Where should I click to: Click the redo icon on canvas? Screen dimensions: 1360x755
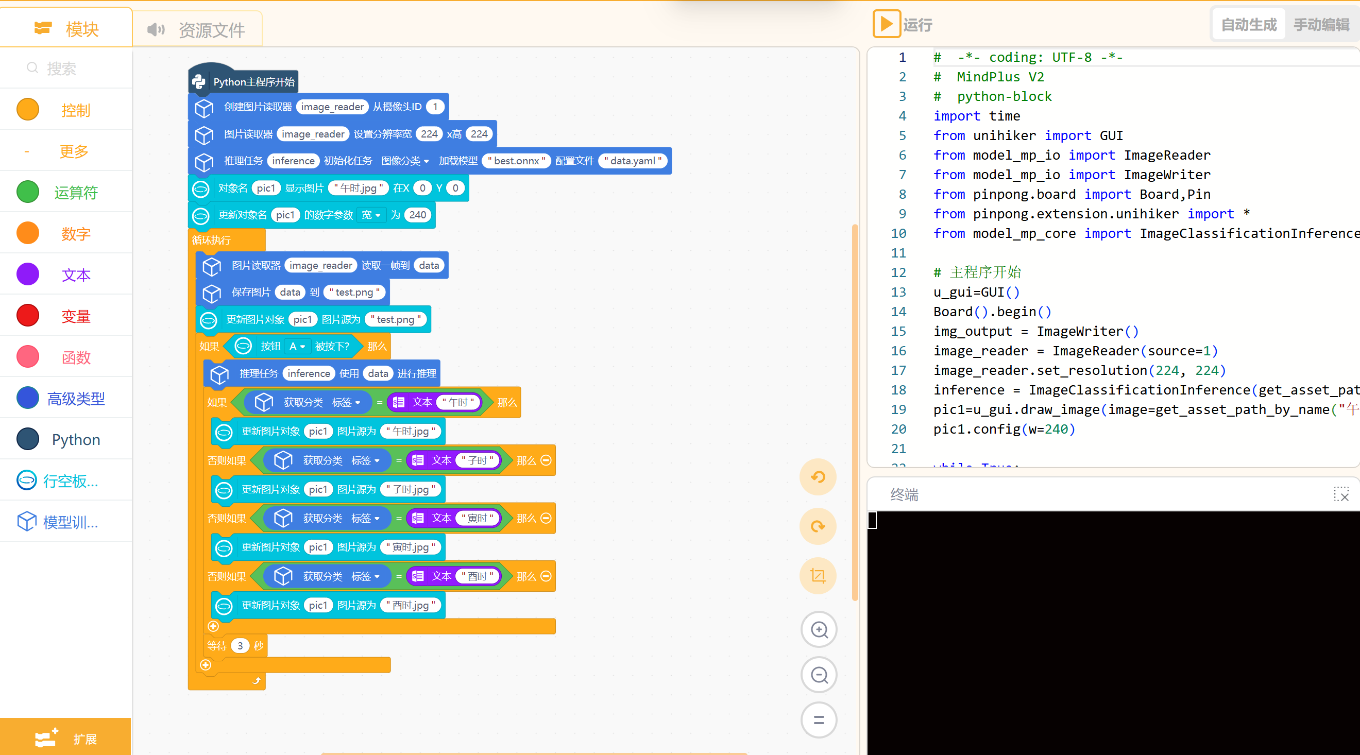coord(818,526)
